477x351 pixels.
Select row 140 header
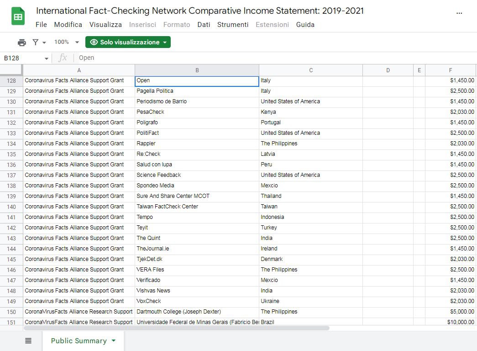11,207
